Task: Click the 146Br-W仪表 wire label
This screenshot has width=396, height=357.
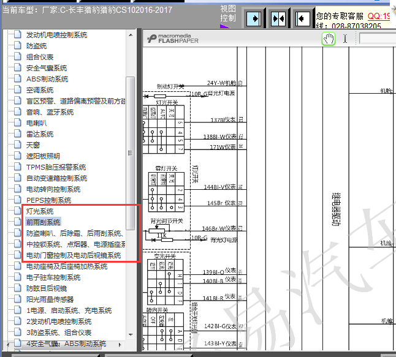Action: [219, 228]
